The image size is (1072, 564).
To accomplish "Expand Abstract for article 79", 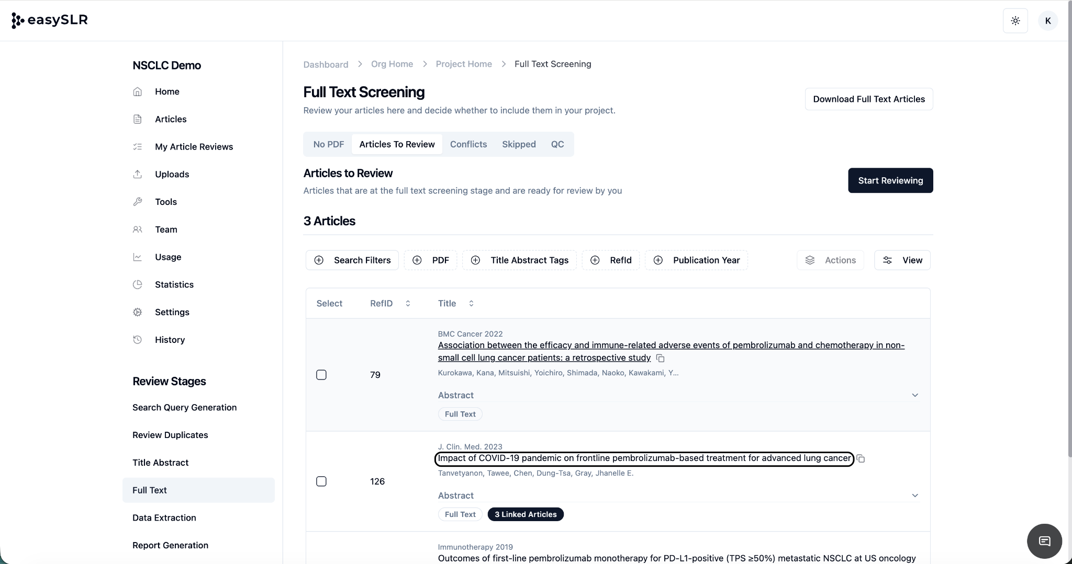I will click(x=914, y=395).
